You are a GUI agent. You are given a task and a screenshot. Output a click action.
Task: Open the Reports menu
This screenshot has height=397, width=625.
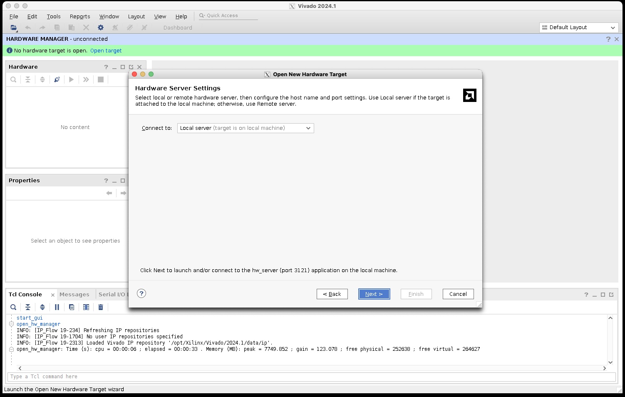coord(80,17)
